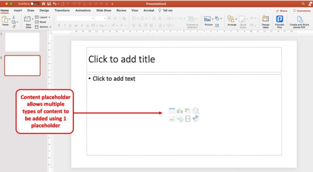Insert video using the filmstrip placeholder icon
The height and width of the screenshot is (172, 313).
(x=188, y=119)
